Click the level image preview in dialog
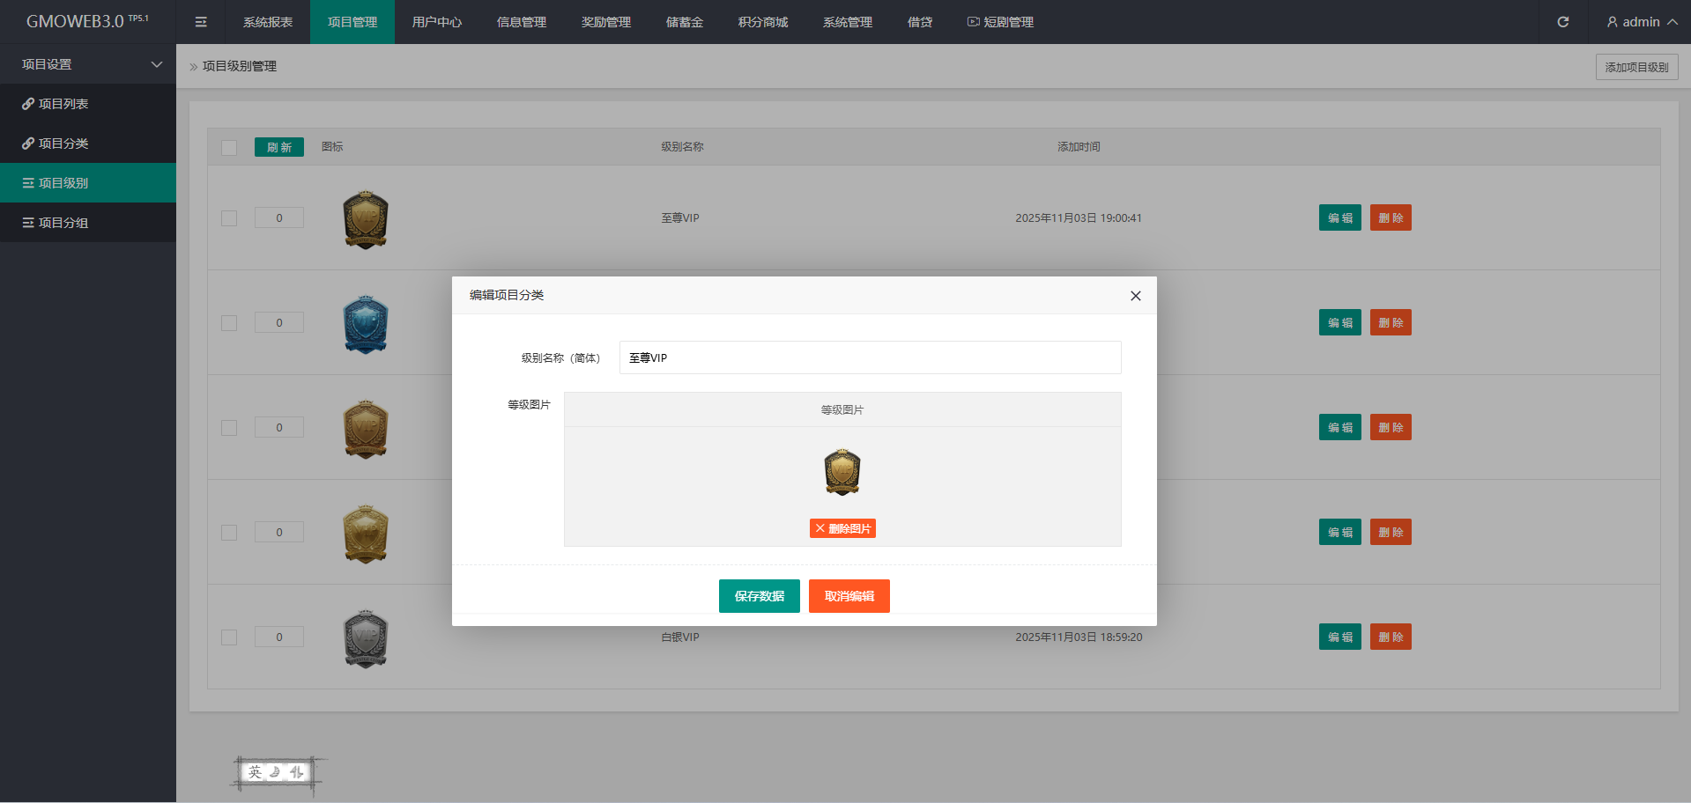This screenshot has width=1691, height=803. pyautogui.click(x=842, y=472)
